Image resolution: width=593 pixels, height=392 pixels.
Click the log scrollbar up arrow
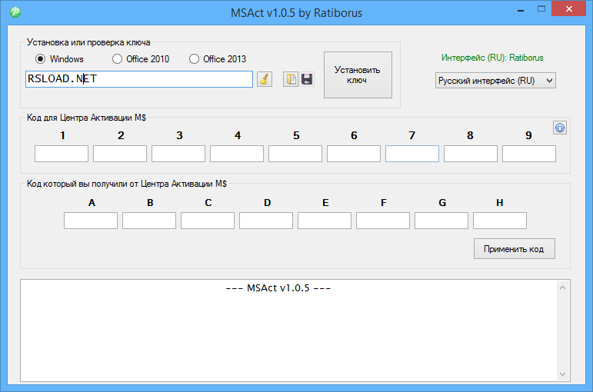click(x=562, y=288)
